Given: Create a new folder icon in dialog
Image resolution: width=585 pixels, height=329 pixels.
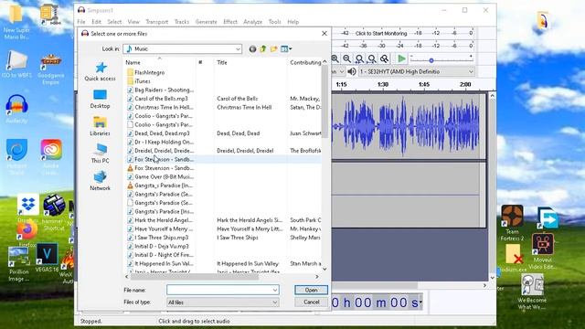Looking at the screenshot, I should 274,48.
